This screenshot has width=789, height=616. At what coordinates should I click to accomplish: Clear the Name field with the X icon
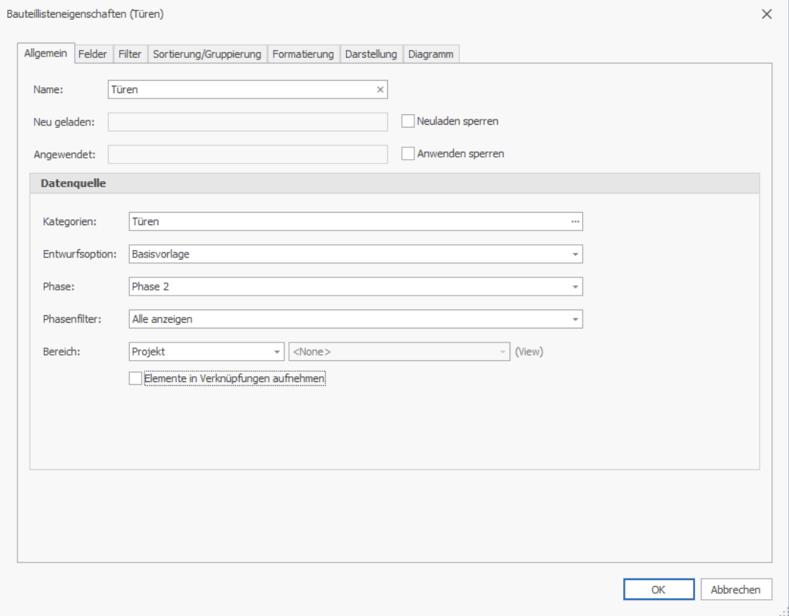pyautogui.click(x=380, y=89)
